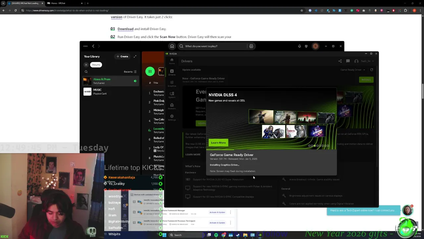
Task: Click Active Matter game thumbnail
Action: click(x=285, y=117)
